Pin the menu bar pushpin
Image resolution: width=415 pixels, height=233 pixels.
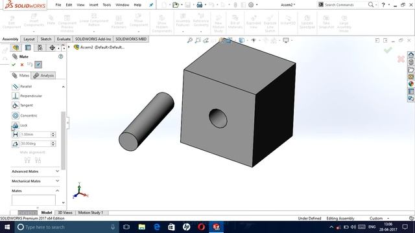click(151, 5)
